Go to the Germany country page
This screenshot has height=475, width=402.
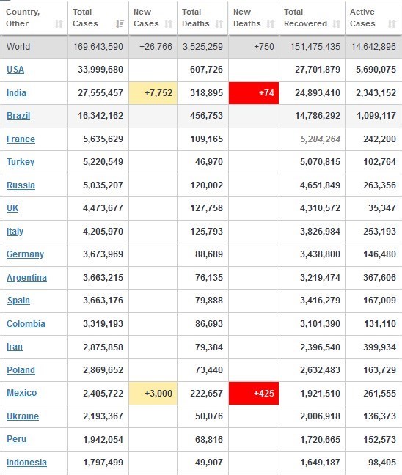25,254
